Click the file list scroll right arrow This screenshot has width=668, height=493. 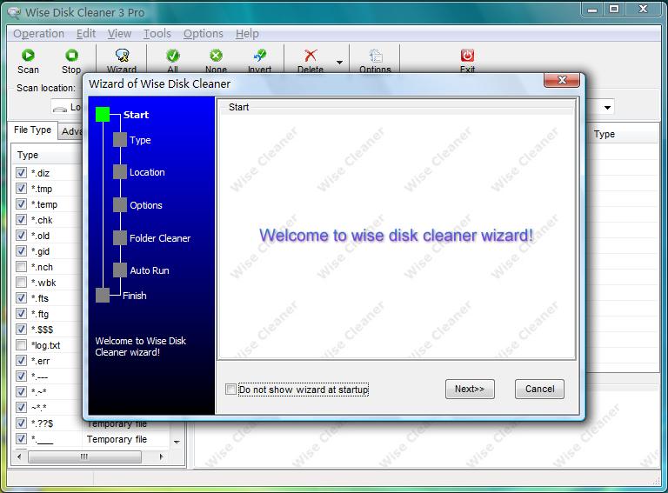coord(161,456)
